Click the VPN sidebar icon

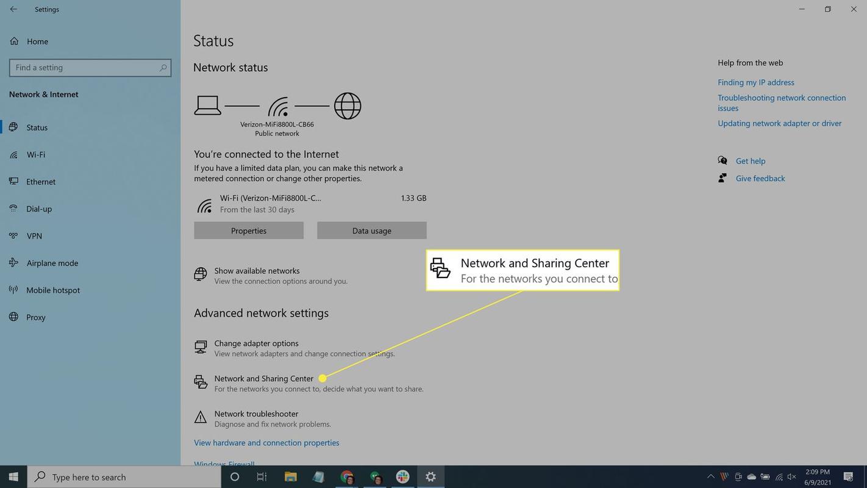pyautogui.click(x=13, y=235)
